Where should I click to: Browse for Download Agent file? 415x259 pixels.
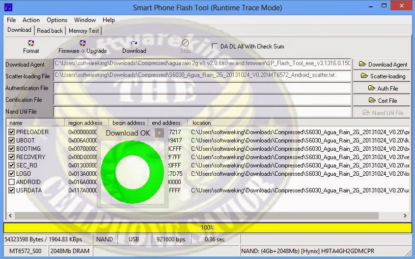click(382, 64)
